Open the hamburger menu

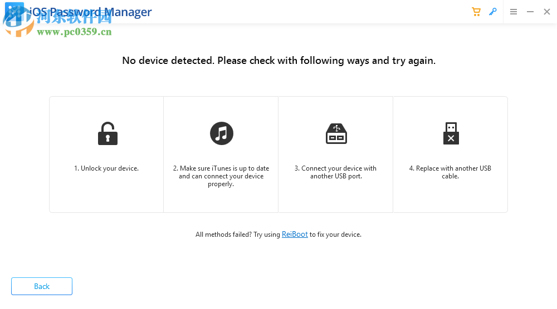[514, 12]
